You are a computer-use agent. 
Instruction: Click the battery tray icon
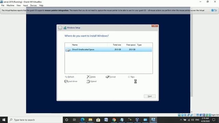[x=185, y=120]
